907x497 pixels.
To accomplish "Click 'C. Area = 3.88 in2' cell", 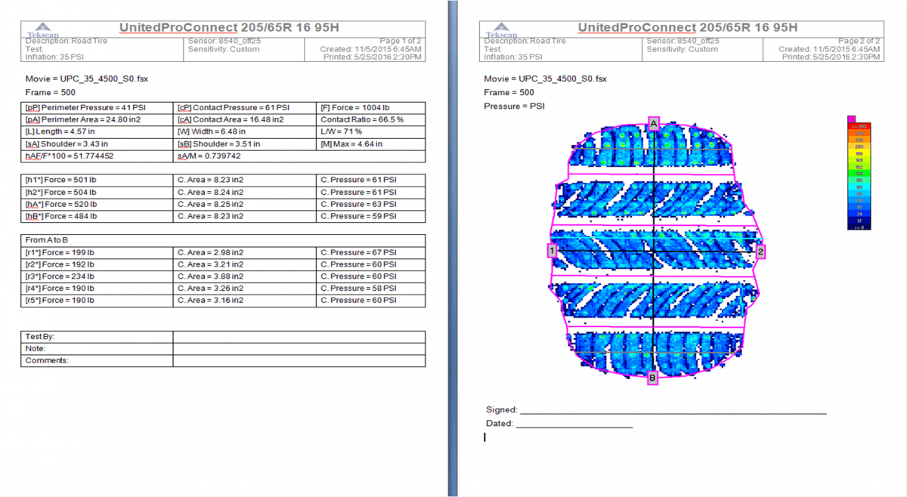I will coord(245,276).
